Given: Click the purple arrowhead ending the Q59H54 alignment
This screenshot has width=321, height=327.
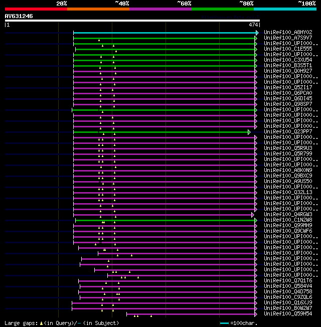Looking at the screenshot, I should click(256, 314).
